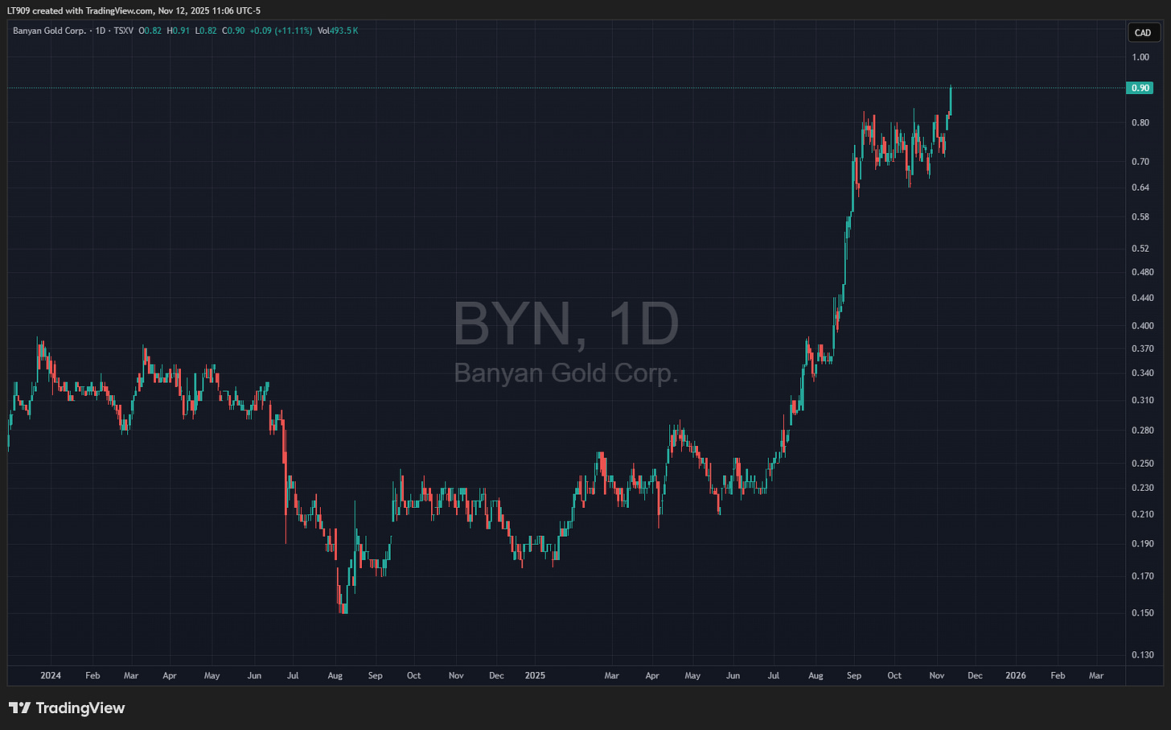The image size is (1171, 730).
Task: Click the low value L0.82
Action: pyautogui.click(x=206, y=31)
